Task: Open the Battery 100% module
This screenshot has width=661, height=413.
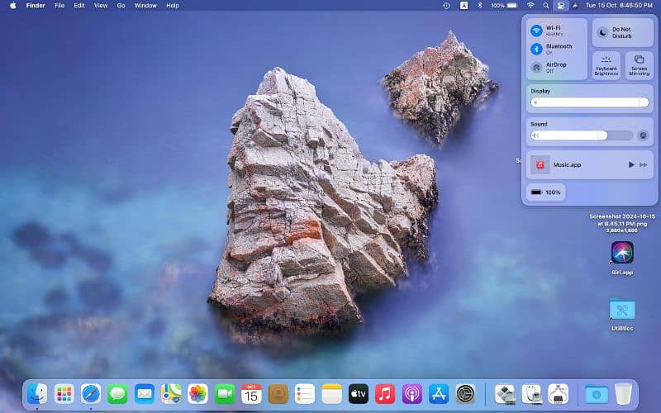Action: (545, 192)
